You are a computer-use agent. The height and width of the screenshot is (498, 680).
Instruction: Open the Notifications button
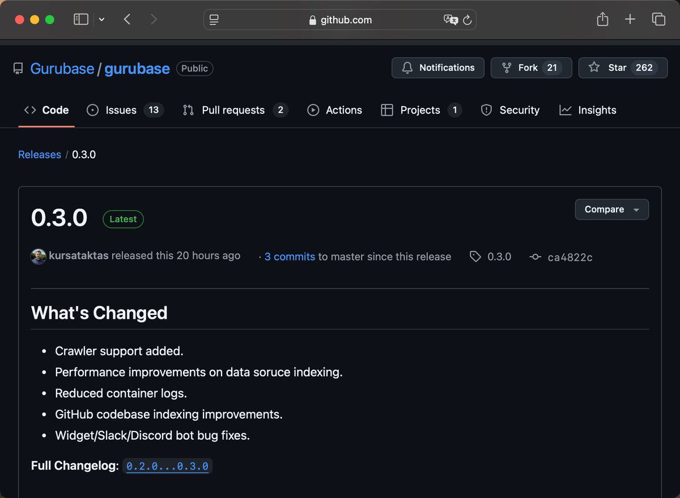pos(438,67)
